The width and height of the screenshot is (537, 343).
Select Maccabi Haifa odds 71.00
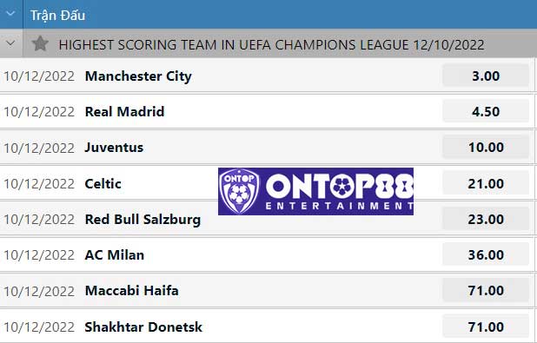[x=486, y=291]
